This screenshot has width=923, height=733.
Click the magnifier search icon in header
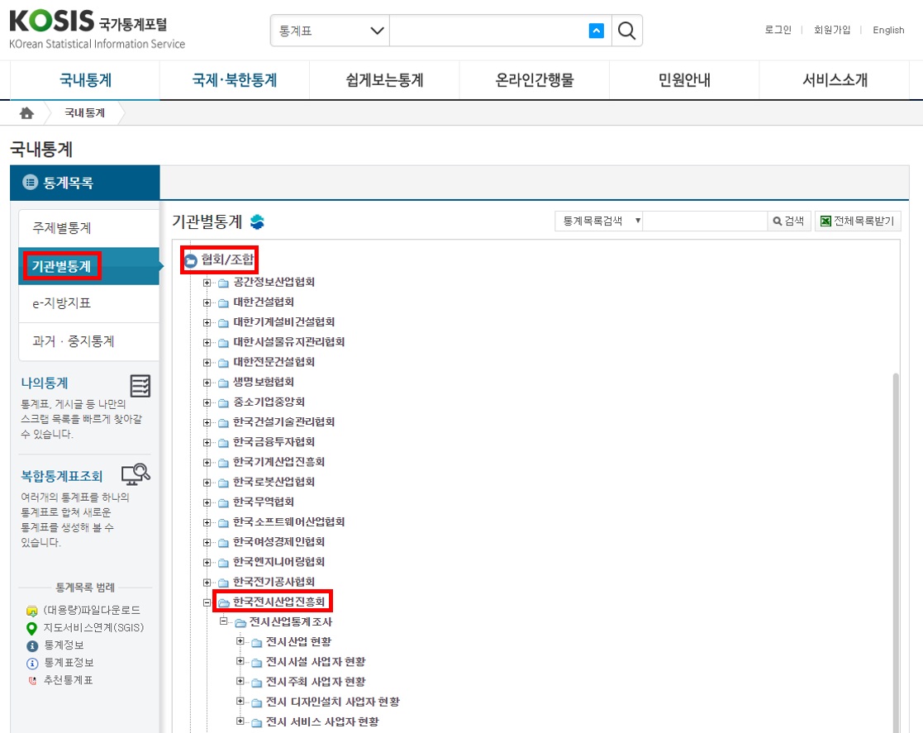point(627,31)
